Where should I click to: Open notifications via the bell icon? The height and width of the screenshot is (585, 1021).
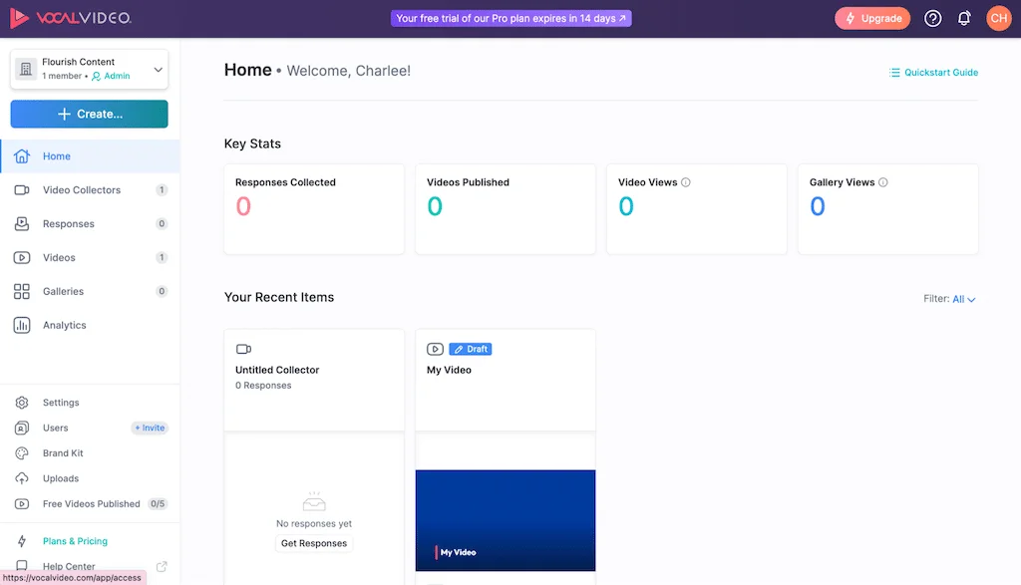tap(962, 17)
